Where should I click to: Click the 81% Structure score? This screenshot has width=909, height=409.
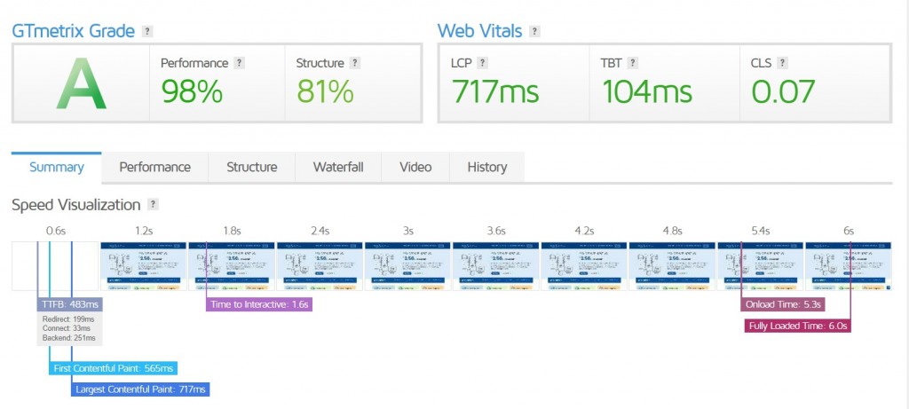pyautogui.click(x=325, y=92)
